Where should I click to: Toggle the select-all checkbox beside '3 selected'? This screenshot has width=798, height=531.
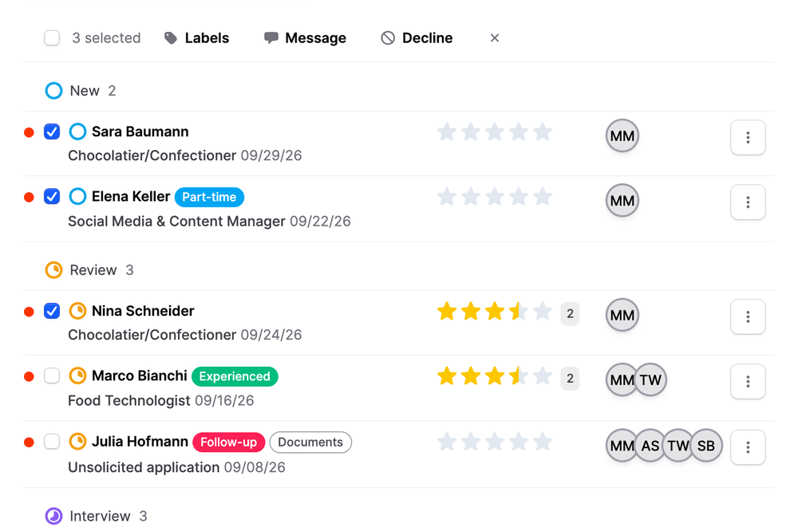(x=52, y=38)
